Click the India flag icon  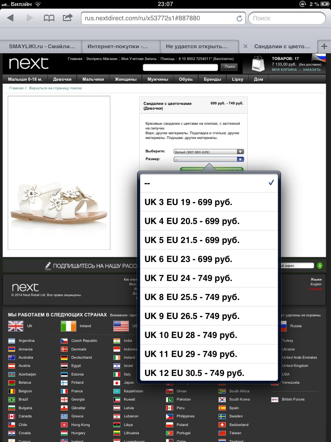(x=117, y=341)
